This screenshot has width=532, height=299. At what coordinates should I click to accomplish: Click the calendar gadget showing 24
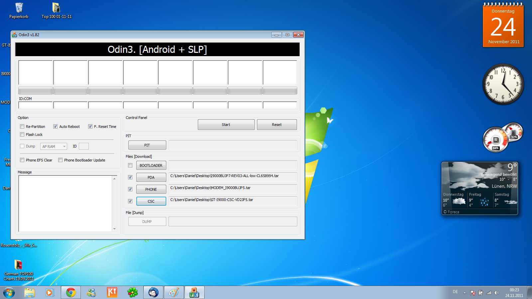pyautogui.click(x=503, y=25)
